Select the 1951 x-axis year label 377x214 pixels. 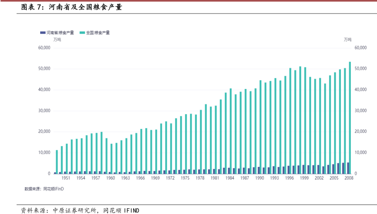click(x=66, y=178)
